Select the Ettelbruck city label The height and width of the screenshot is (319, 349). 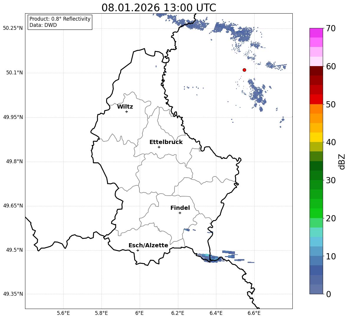166,142
